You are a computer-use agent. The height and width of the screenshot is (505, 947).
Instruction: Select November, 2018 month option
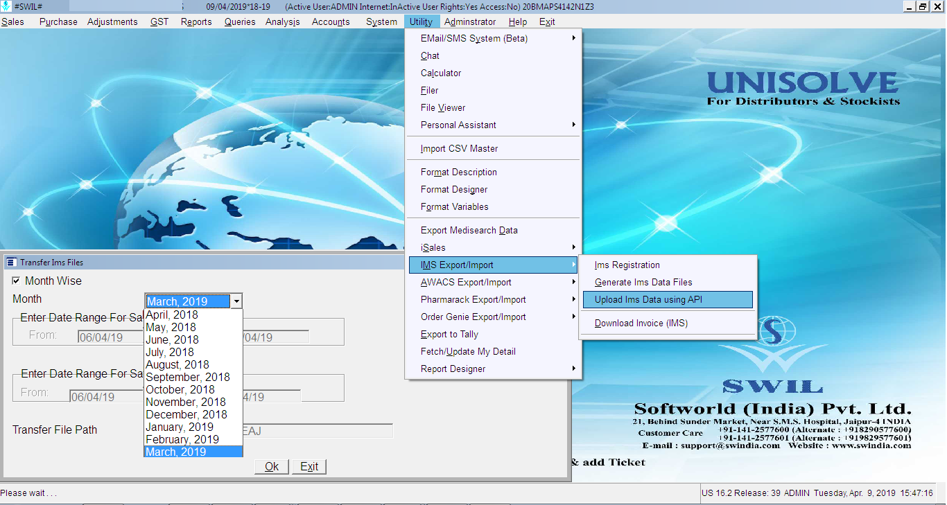[193, 402]
